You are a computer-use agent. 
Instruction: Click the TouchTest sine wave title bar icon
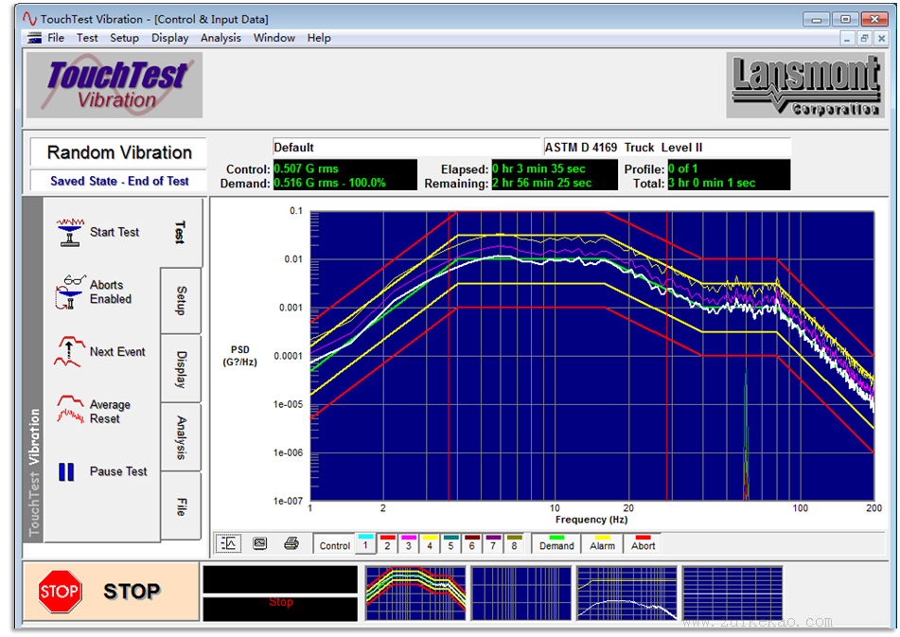[x=30, y=19]
